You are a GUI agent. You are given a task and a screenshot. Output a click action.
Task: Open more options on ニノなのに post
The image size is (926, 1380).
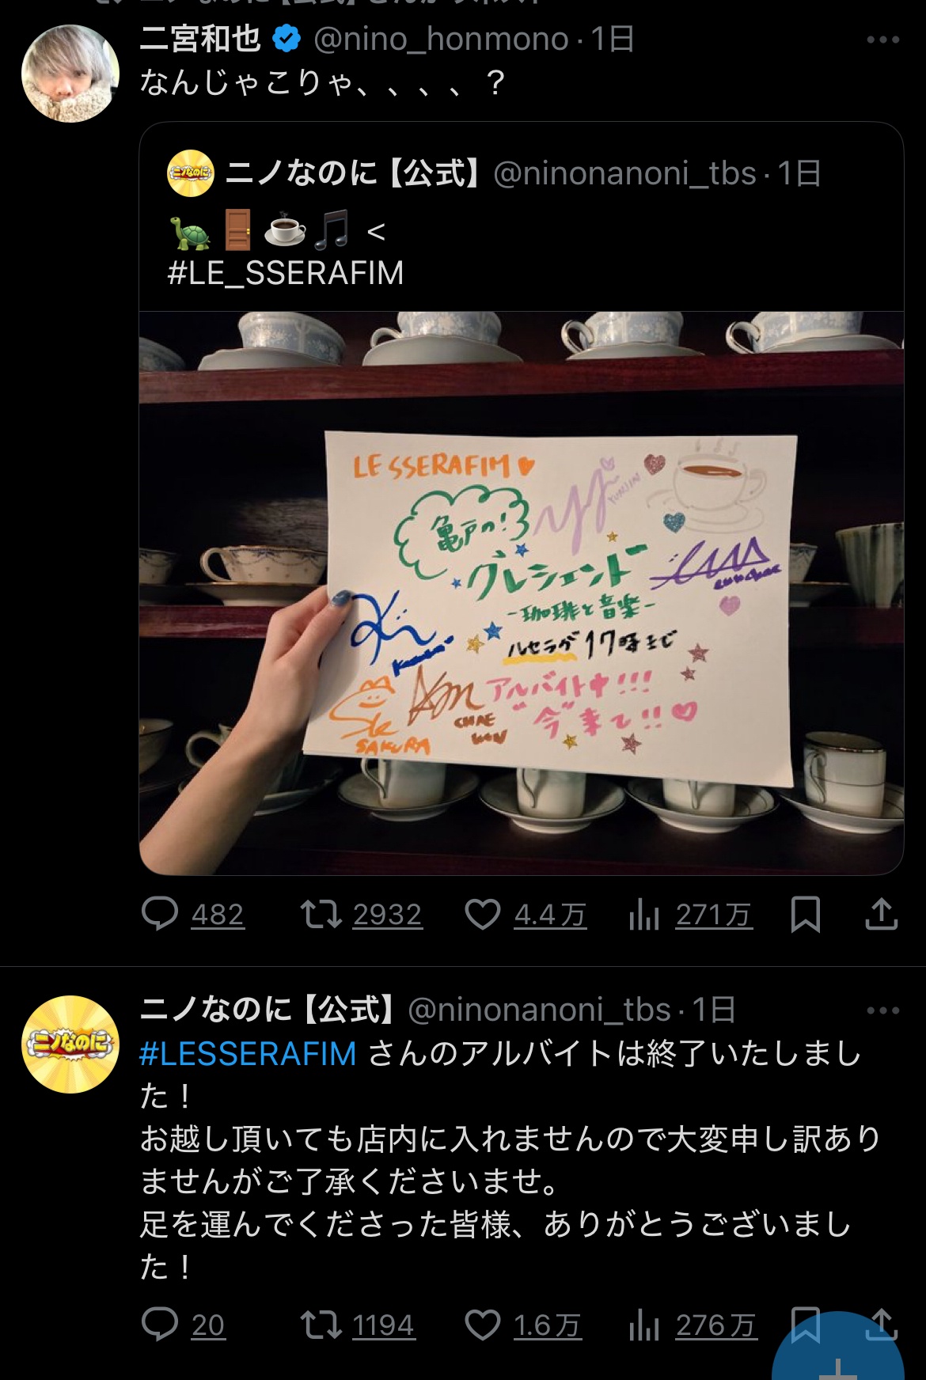click(883, 1010)
